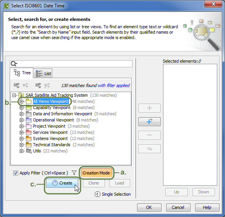Image resolution: width=225 pixels, height=217 pixels.
Task: Expand the Services Viewpoint node
Action: 21,132
